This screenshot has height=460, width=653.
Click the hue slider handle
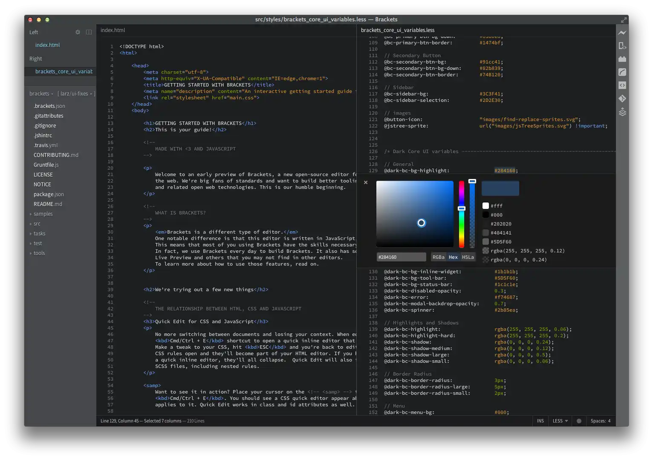(x=462, y=208)
